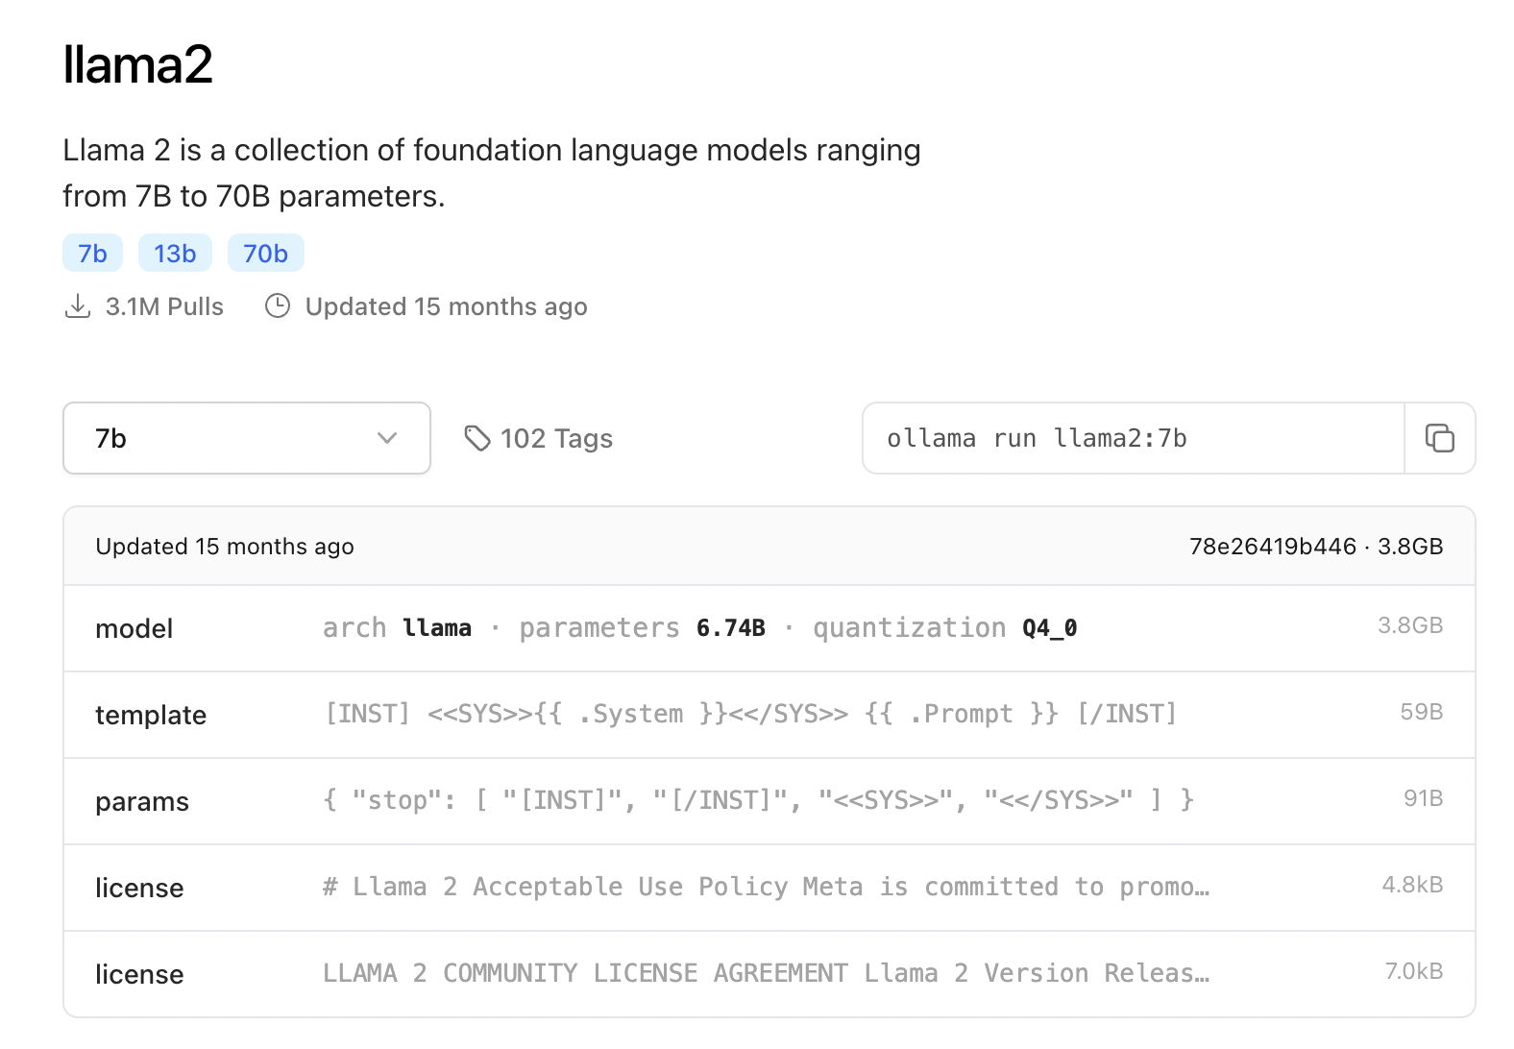Click the digest 78e26419b446 · 3.8GB
The image size is (1514, 1049).
tap(1316, 547)
